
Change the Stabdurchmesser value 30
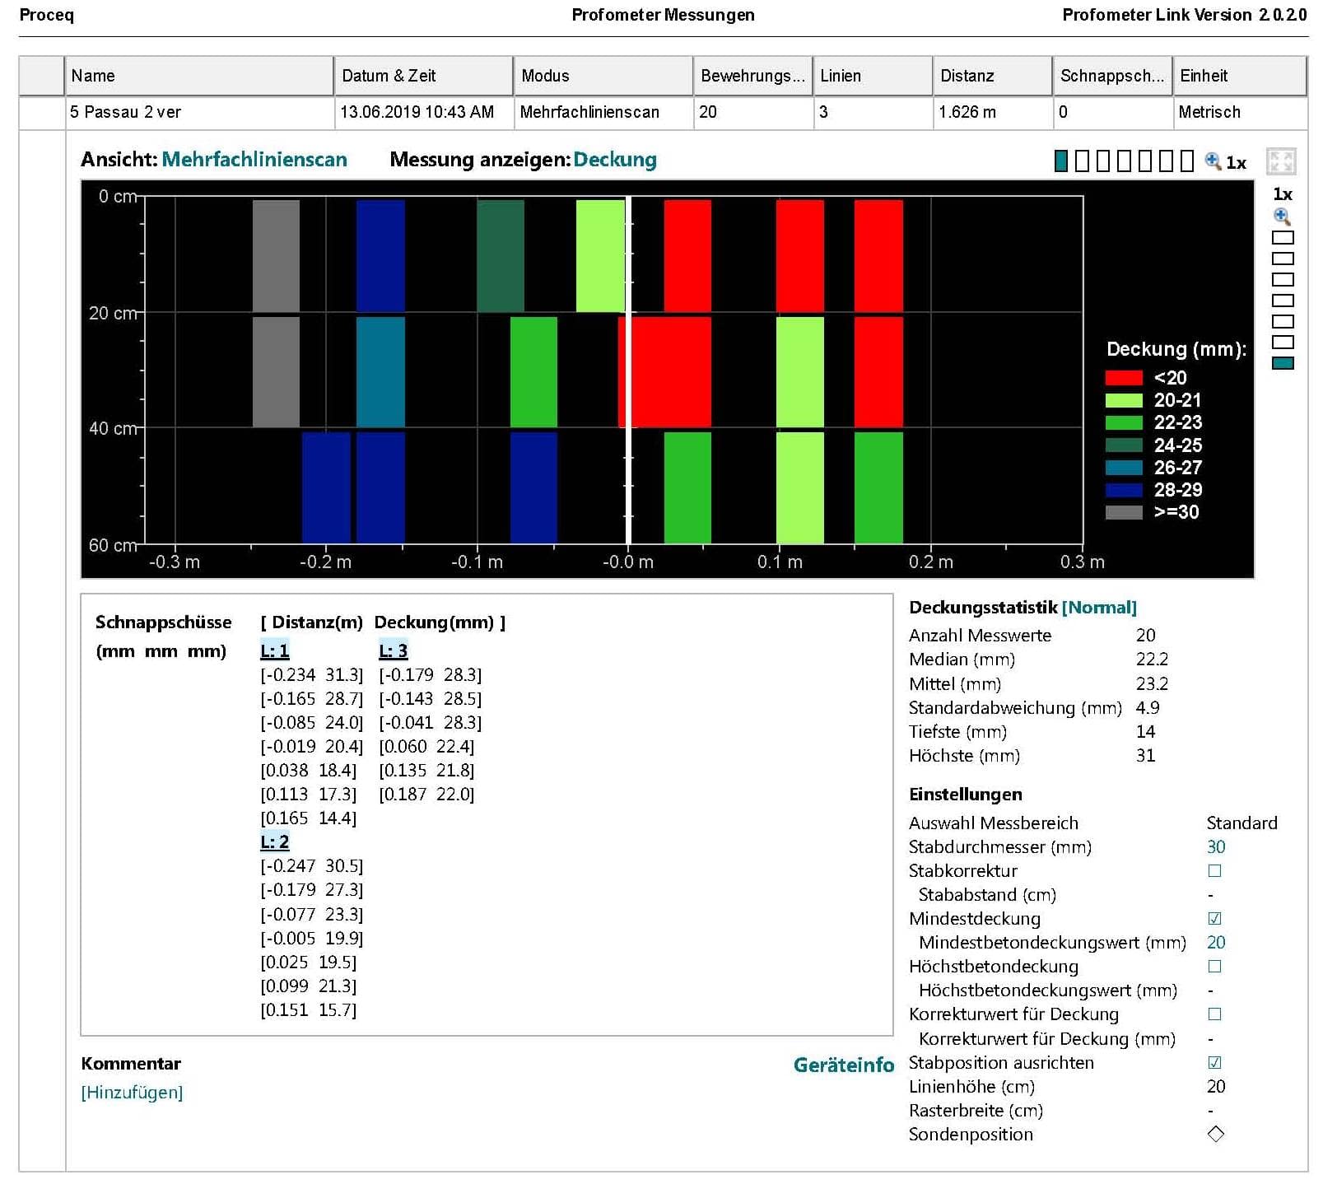pyautogui.click(x=1216, y=846)
